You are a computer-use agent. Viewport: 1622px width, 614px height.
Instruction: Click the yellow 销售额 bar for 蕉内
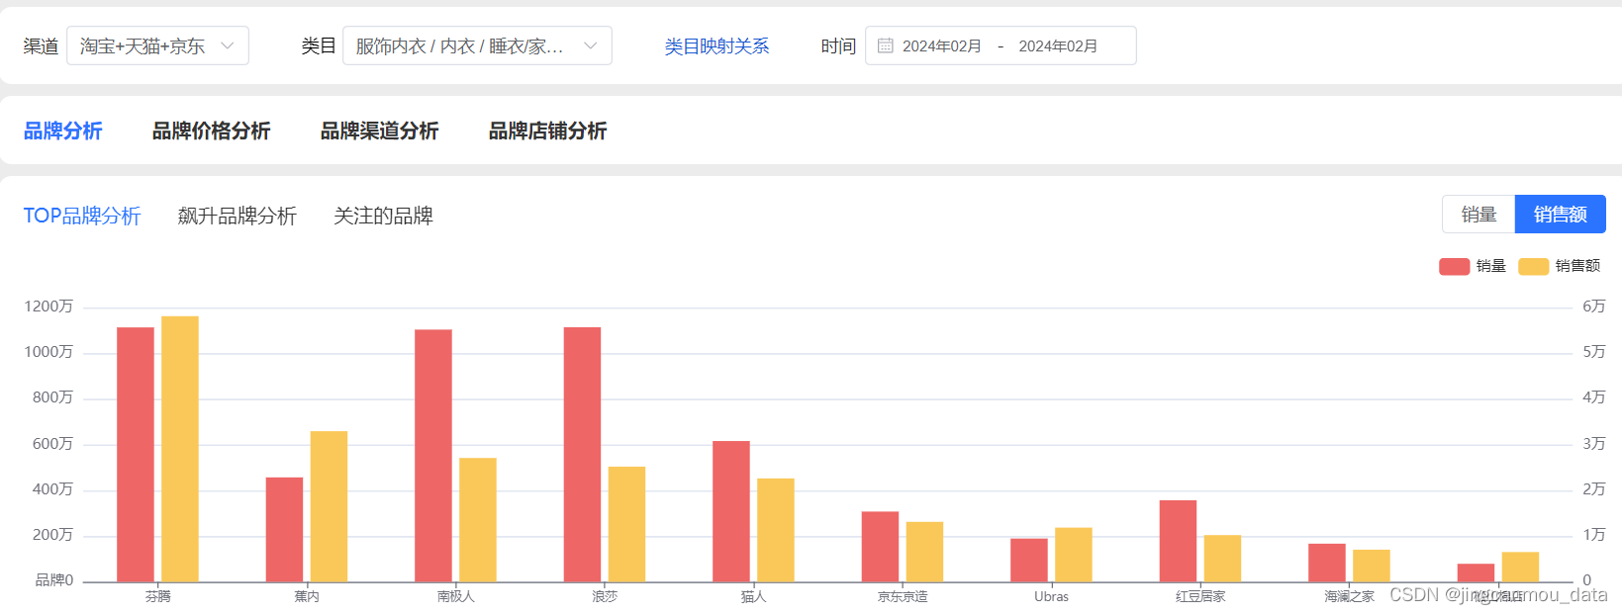pyautogui.click(x=329, y=506)
